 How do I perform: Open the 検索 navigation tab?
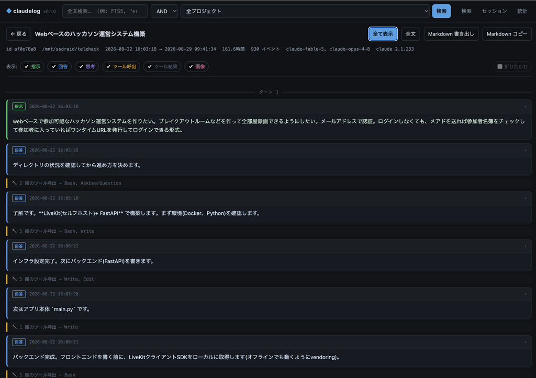pos(466,11)
